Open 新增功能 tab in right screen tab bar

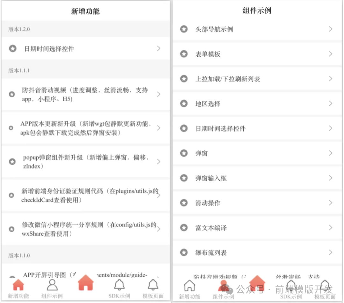coord(190,289)
